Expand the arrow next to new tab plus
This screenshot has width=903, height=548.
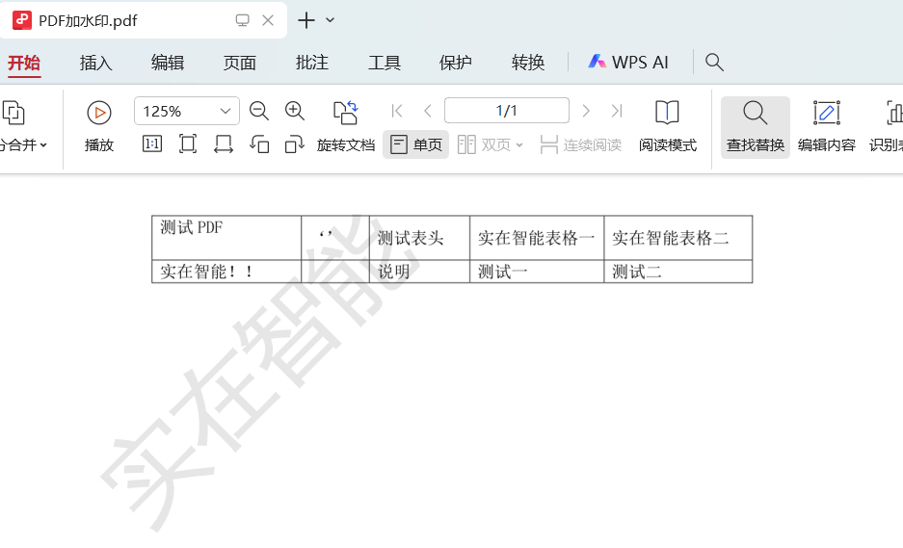pyautogui.click(x=331, y=20)
